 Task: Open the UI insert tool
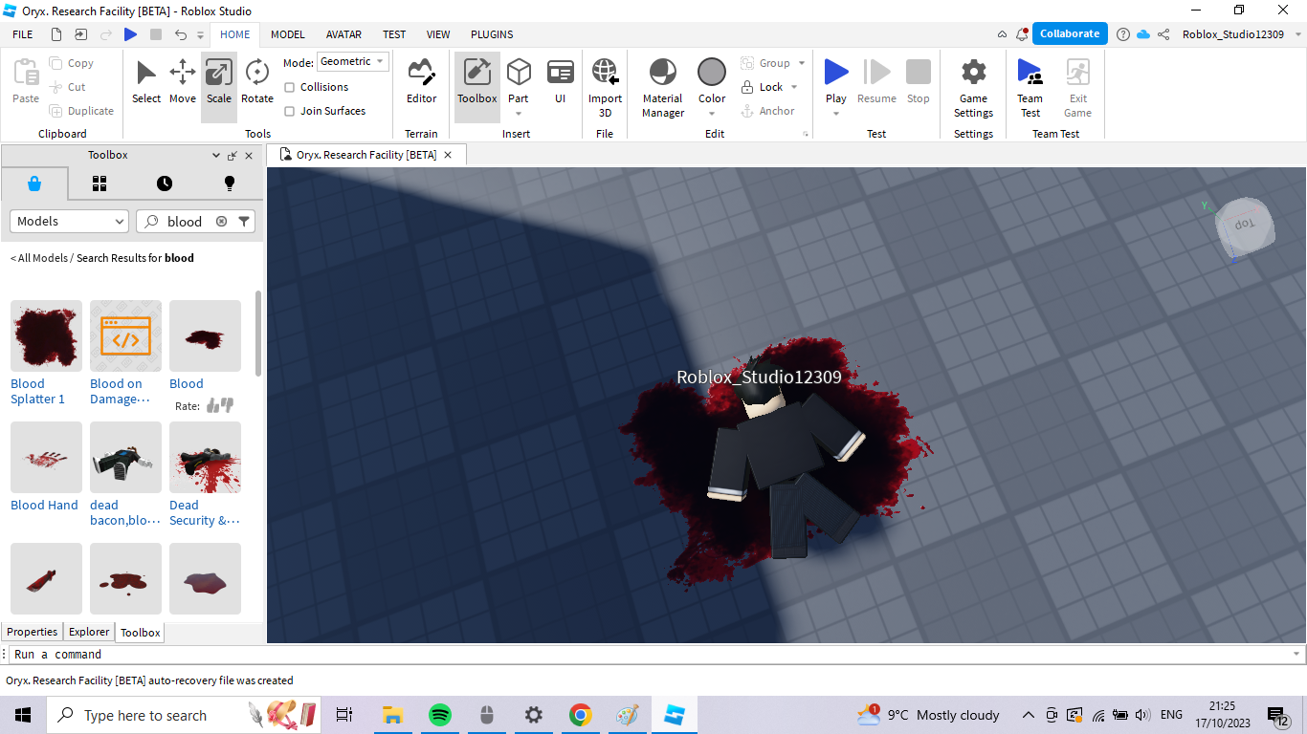tap(561, 81)
